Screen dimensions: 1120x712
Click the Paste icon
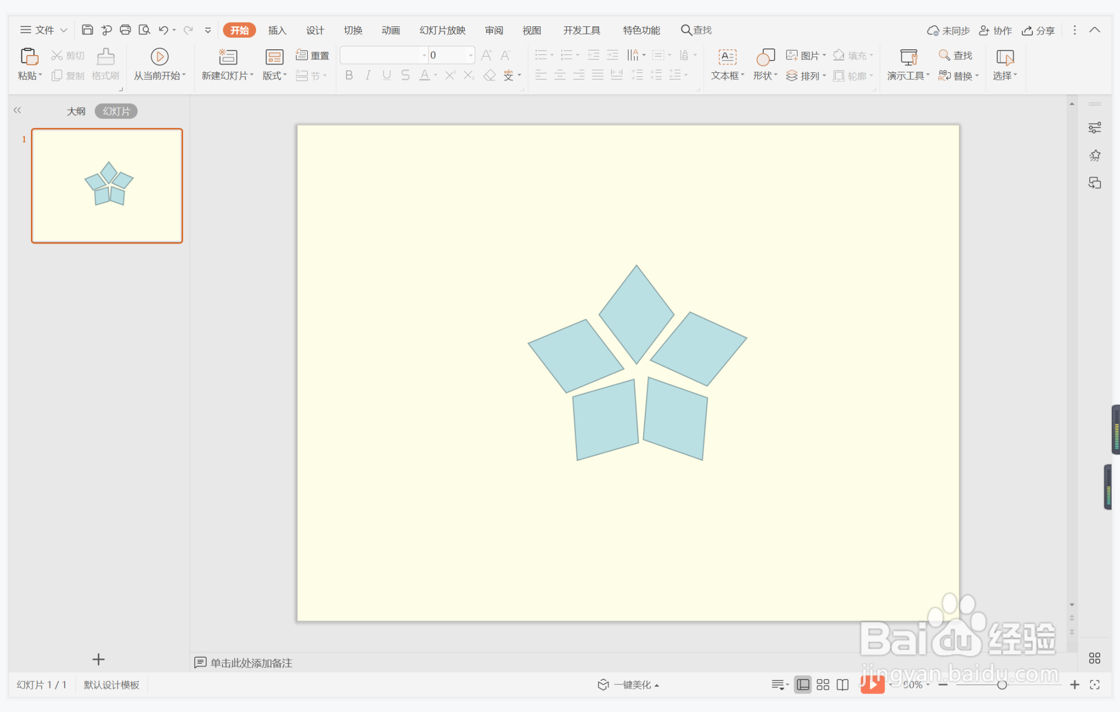pos(29,57)
